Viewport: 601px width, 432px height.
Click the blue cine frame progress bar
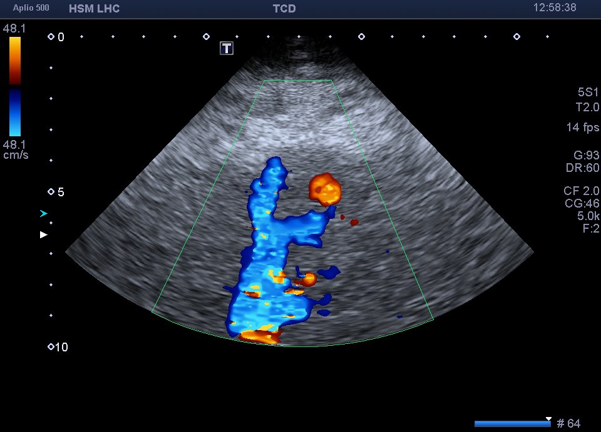click(513, 424)
